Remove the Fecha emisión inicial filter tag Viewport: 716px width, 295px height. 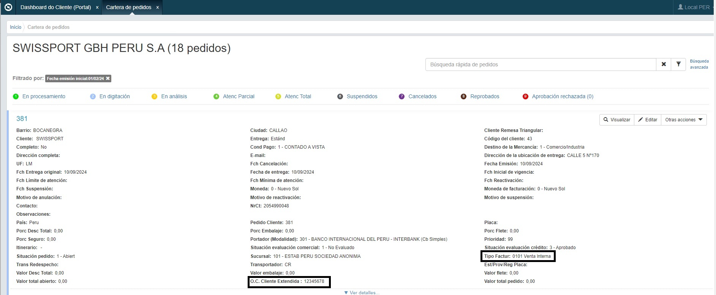108,78
